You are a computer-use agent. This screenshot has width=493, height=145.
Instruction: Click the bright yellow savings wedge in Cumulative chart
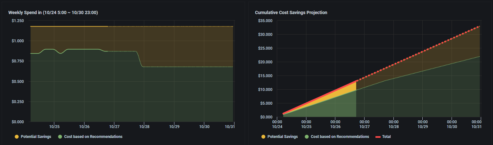352,87
